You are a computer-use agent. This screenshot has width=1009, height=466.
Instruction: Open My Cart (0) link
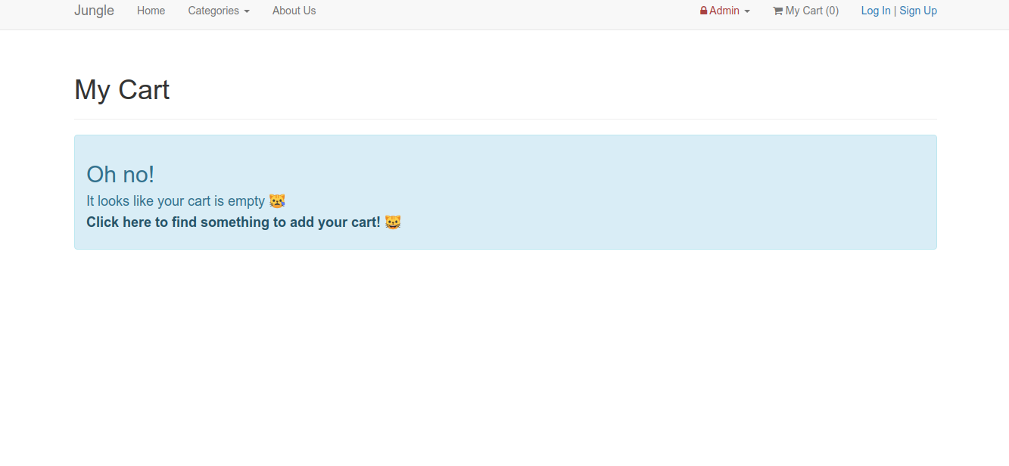tap(806, 11)
